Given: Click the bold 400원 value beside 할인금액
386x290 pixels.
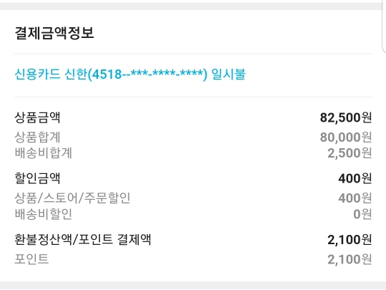Looking at the screenshot, I should click(355, 178).
